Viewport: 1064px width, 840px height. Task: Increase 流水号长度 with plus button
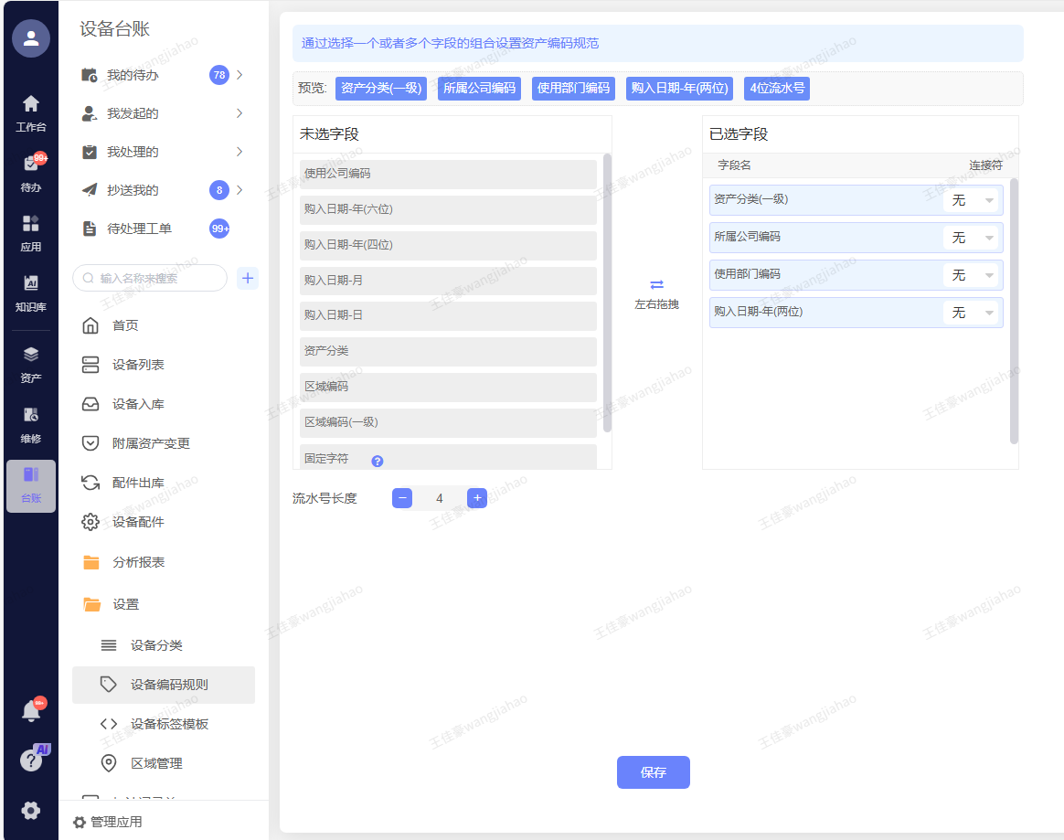[x=476, y=498]
